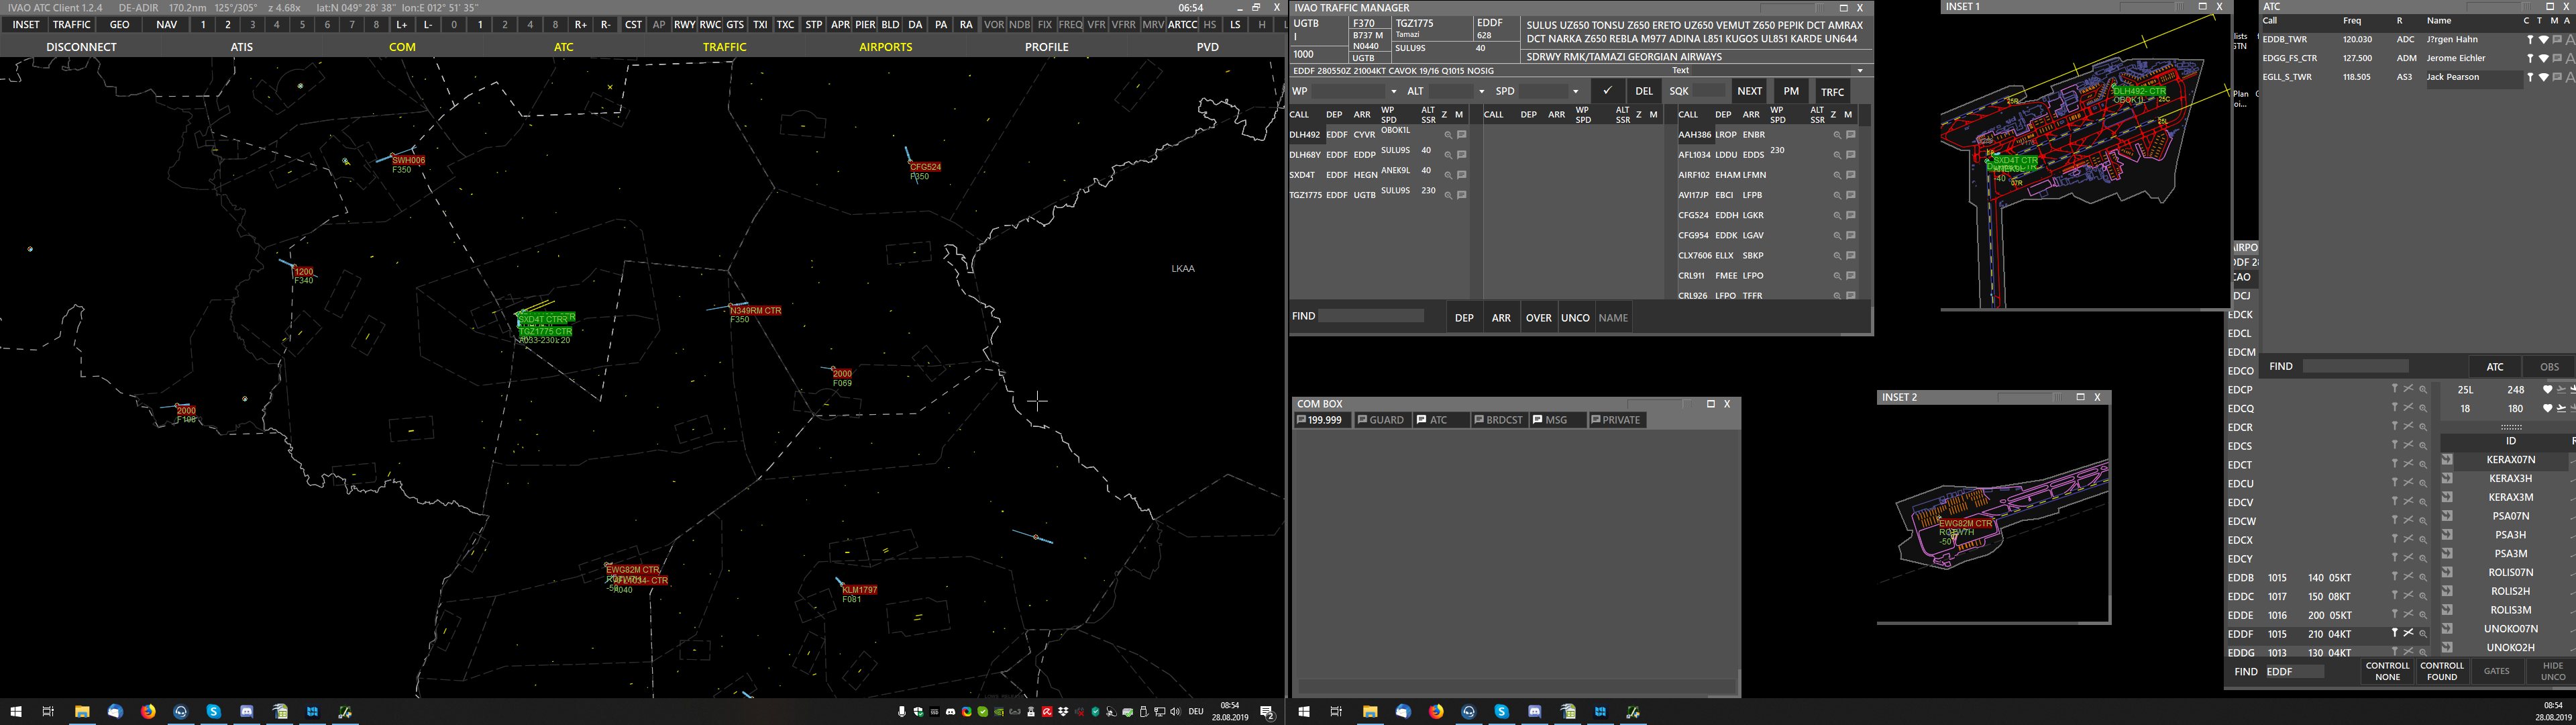Click the checkmark confirm button

(1607, 91)
